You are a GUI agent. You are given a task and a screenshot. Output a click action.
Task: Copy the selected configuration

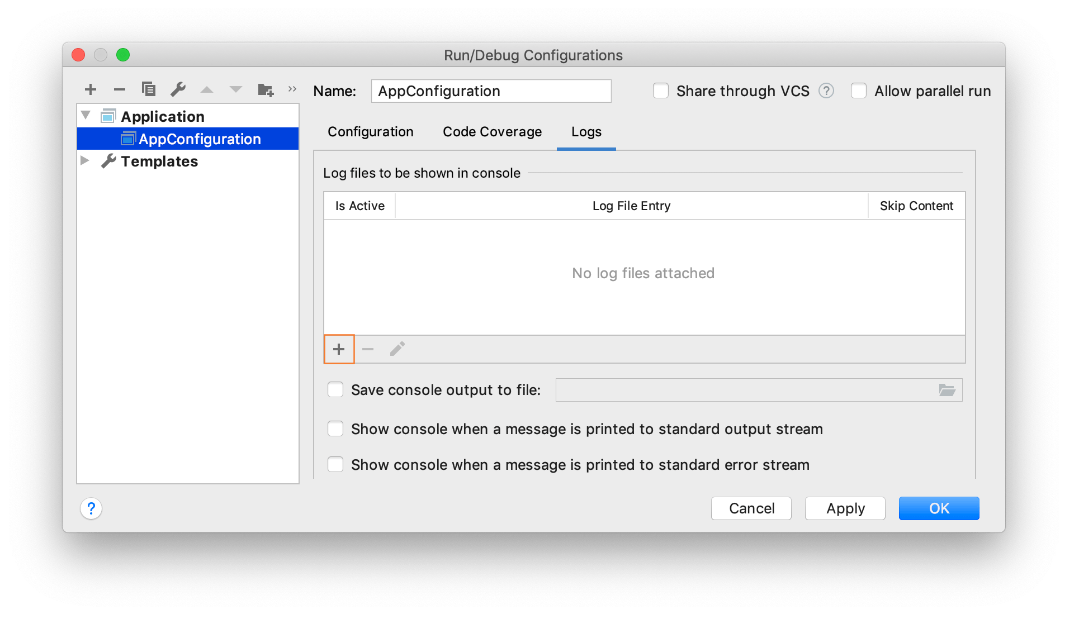149,89
